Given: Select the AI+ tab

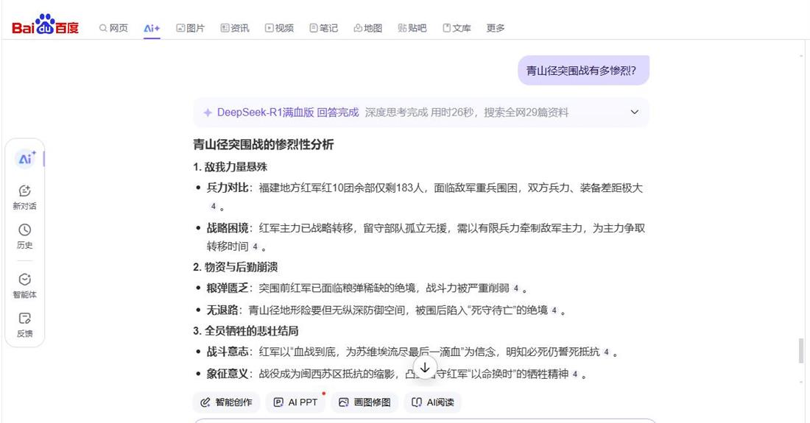Looking at the screenshot, I should 152,29.
